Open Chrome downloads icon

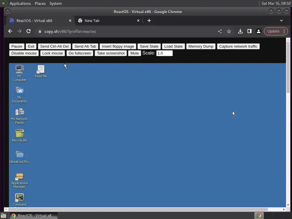click(240, 31)
